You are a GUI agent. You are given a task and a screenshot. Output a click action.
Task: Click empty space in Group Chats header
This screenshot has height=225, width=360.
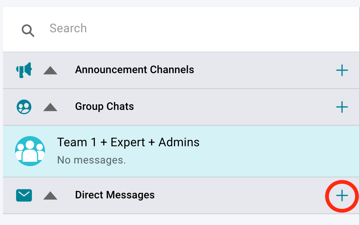[x=232, y=107]
